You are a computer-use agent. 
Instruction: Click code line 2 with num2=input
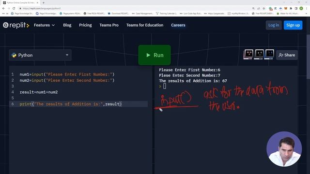point(67,81)
